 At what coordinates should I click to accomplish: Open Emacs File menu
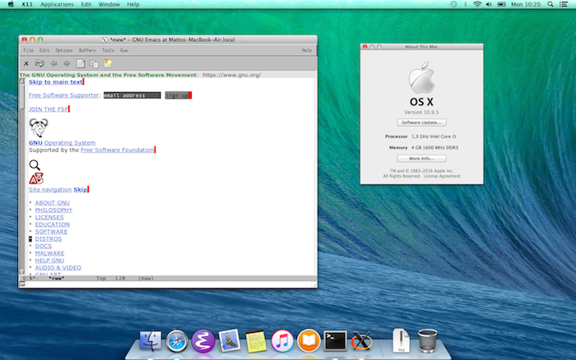coord(28,50)
